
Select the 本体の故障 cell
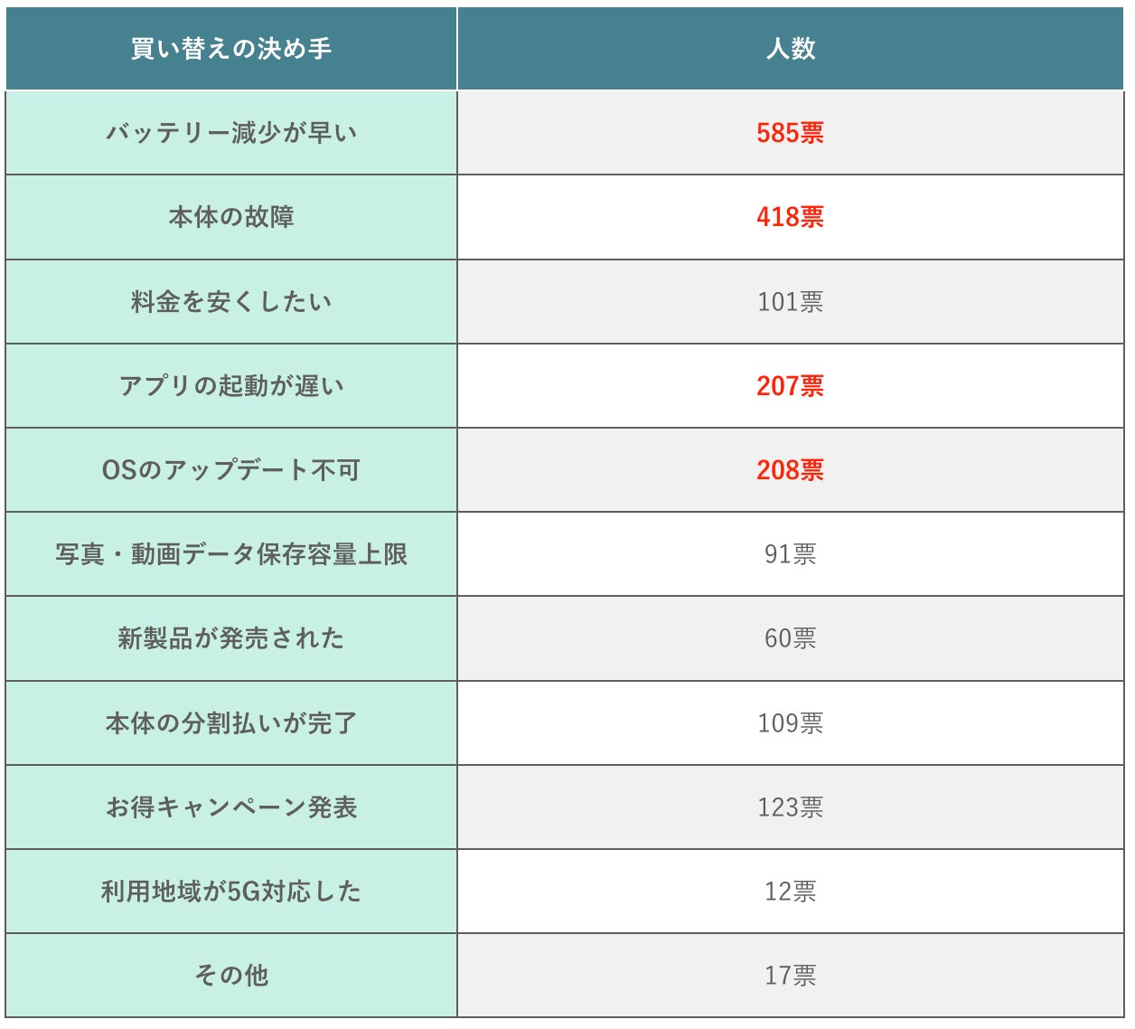pyautogui.click(x=231, y=217)
